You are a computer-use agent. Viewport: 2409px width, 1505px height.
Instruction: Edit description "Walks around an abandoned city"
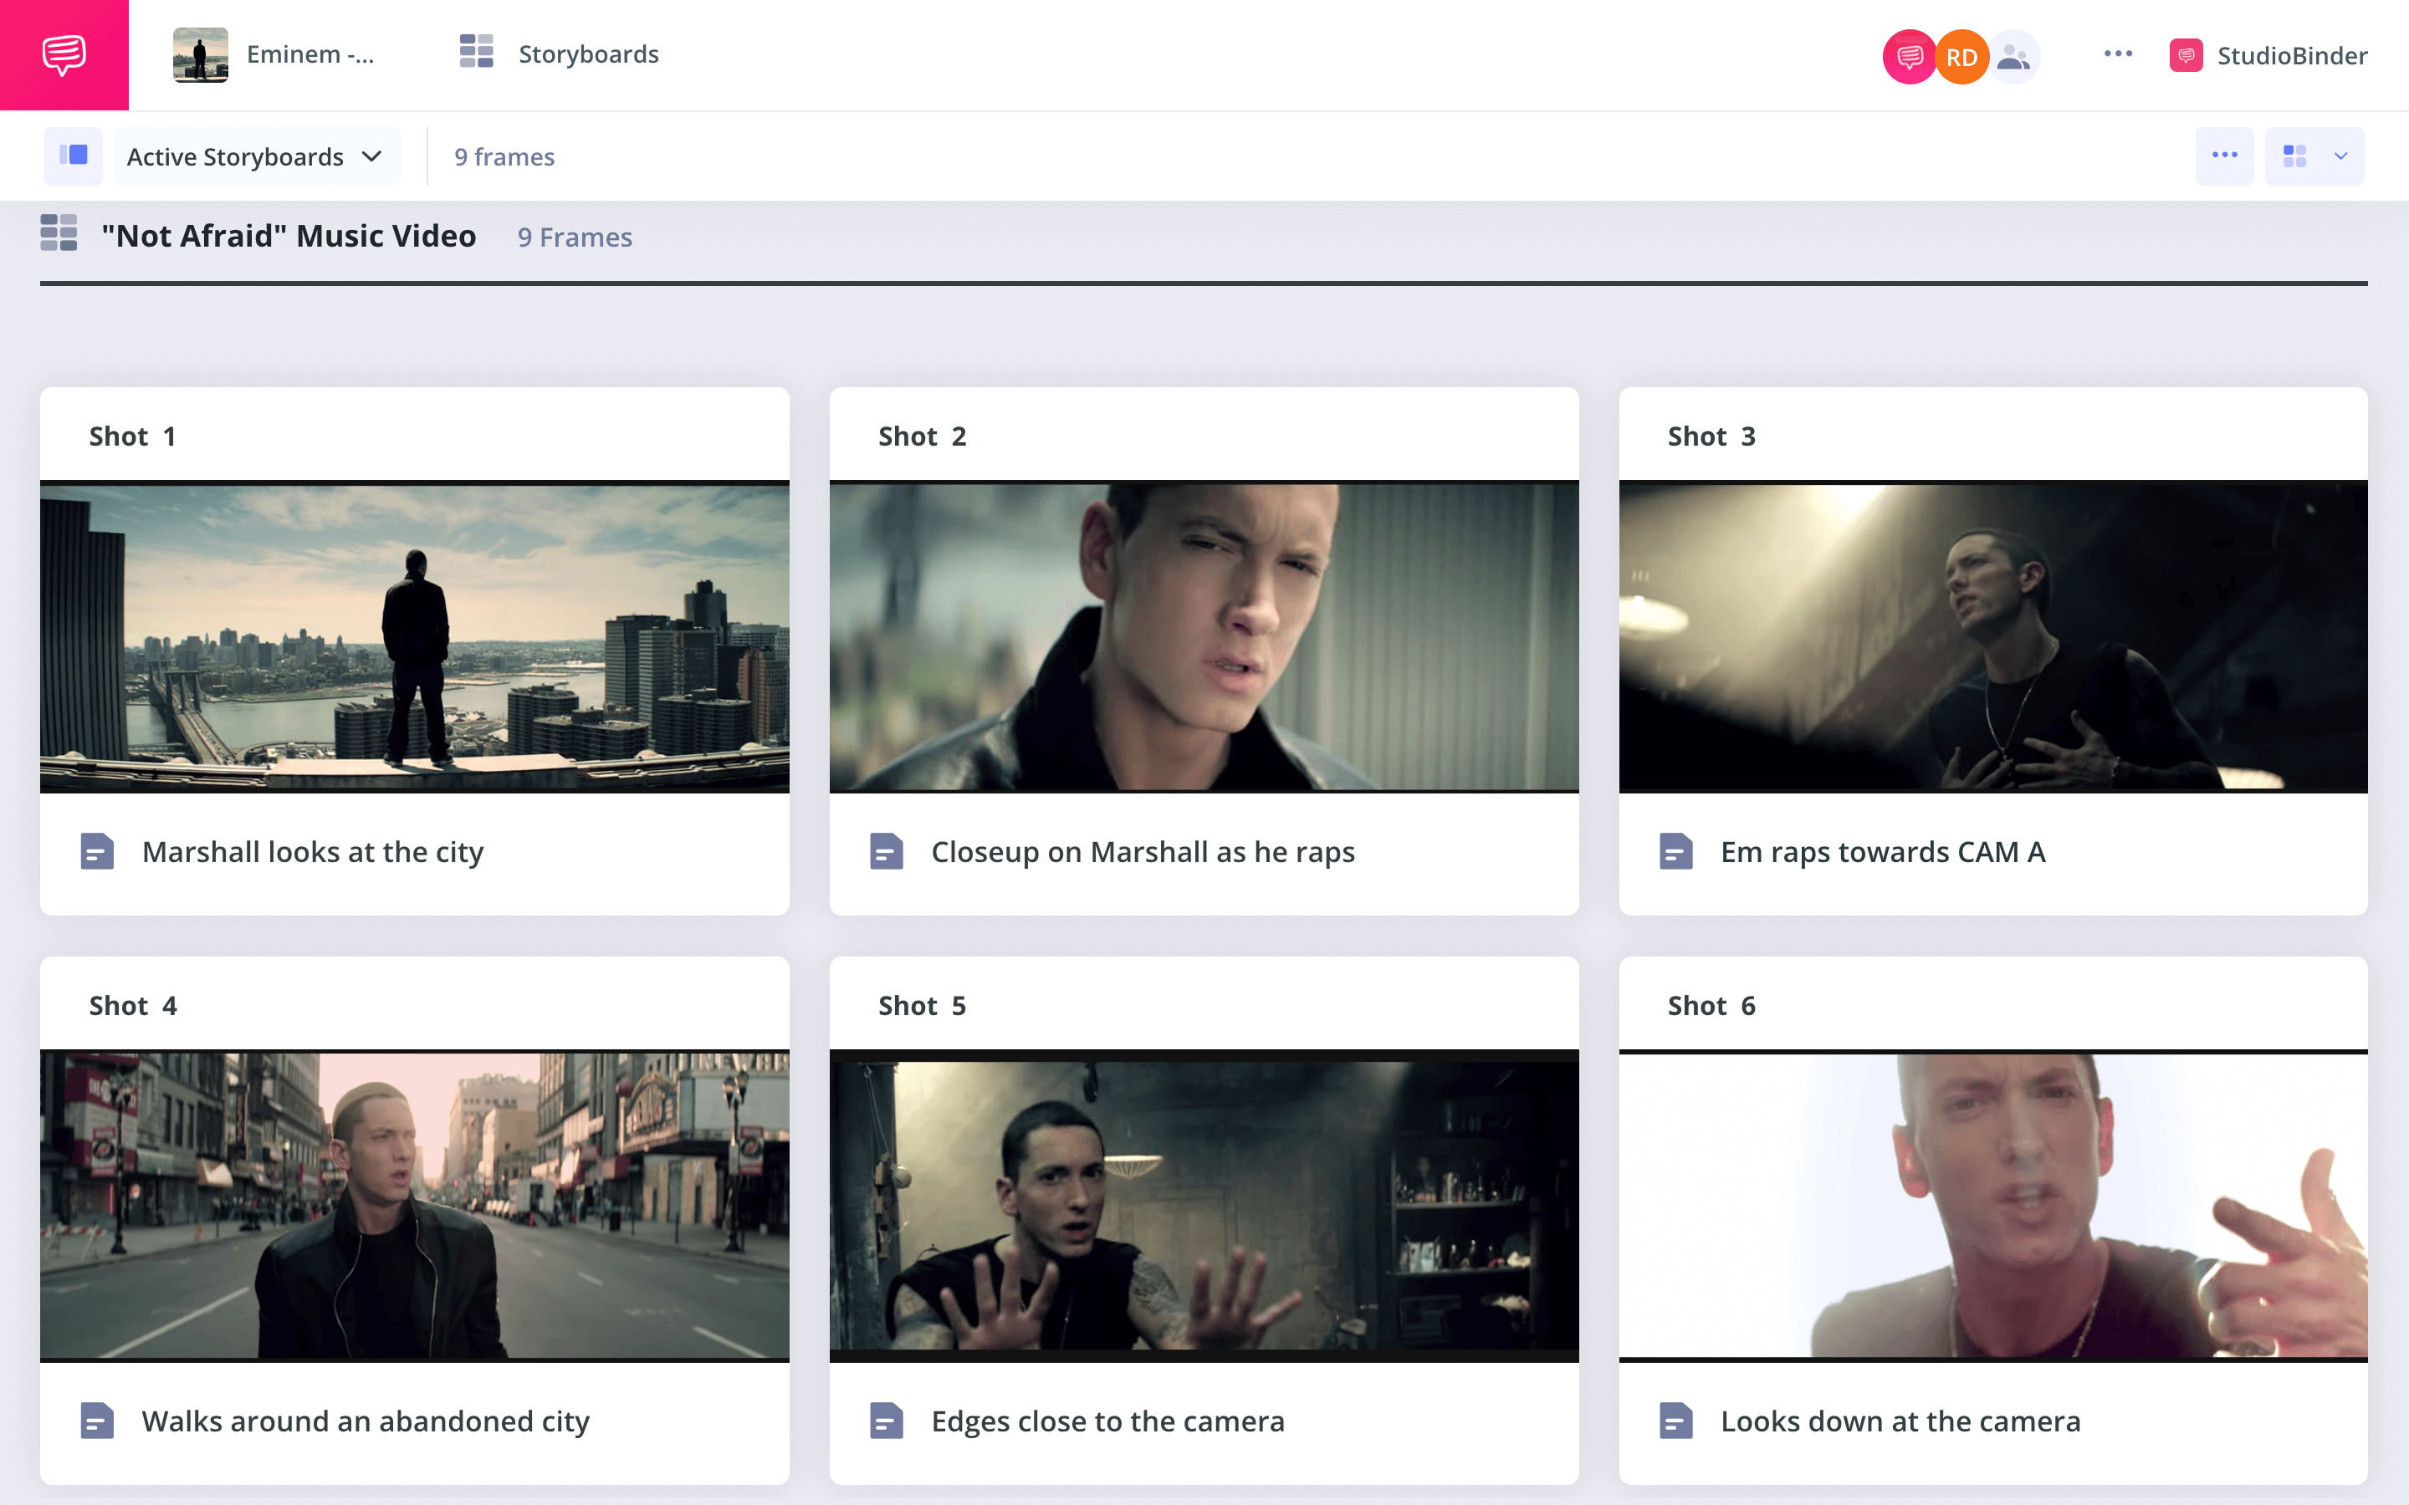coord(366,1421)
